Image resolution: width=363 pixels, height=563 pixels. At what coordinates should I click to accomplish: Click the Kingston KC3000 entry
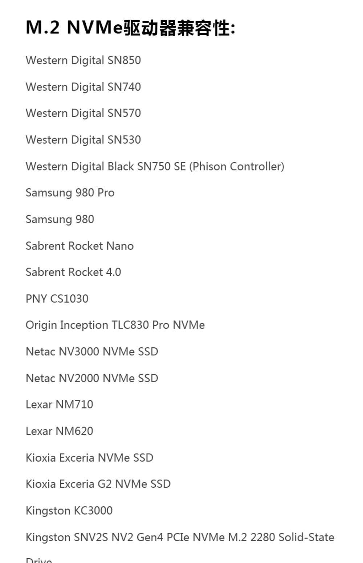[69, 510]
